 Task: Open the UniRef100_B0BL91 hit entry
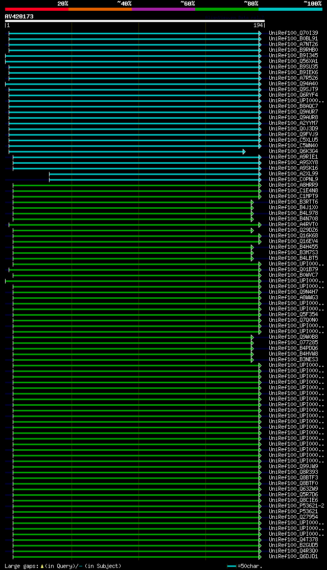293,38
